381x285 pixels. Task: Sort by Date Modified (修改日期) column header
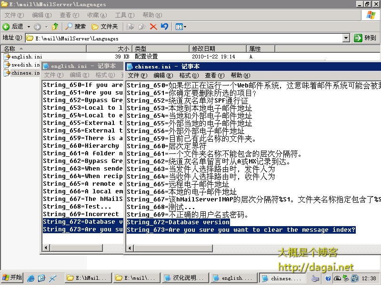coord(218,49)
